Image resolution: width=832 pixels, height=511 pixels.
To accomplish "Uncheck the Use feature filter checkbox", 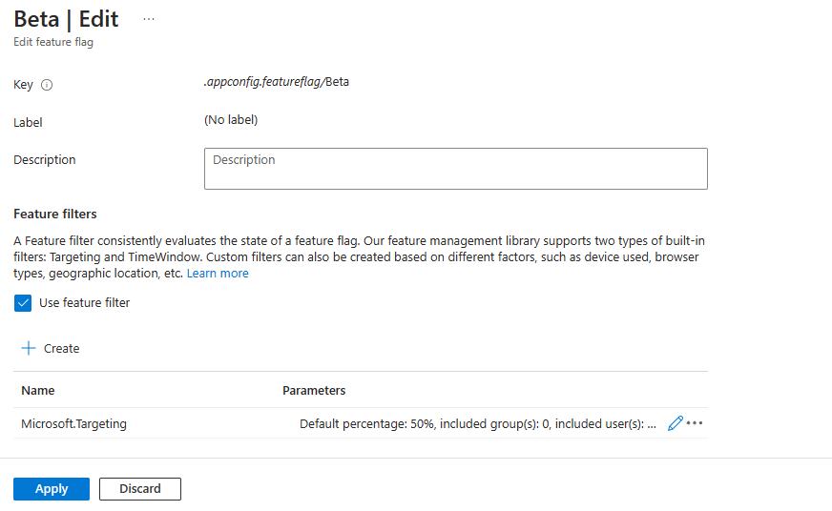I will [x=23, y=303].
